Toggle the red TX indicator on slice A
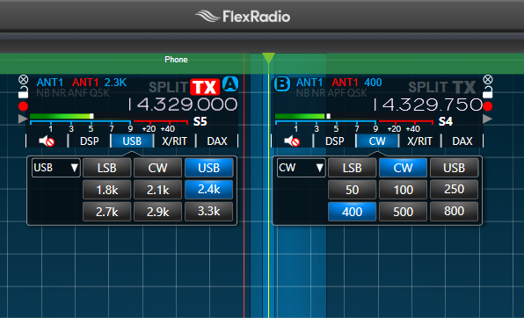 point(205,87)
